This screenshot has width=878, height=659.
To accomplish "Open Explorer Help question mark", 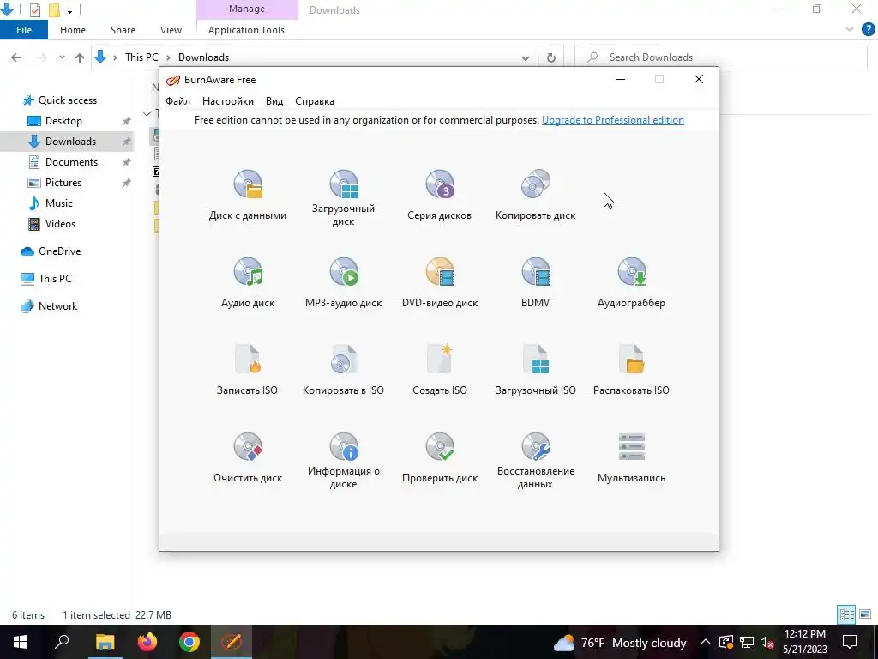I will coord(868,30).
